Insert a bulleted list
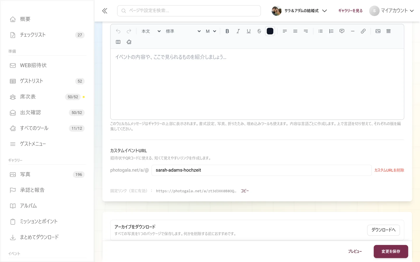 coord(321,31)
